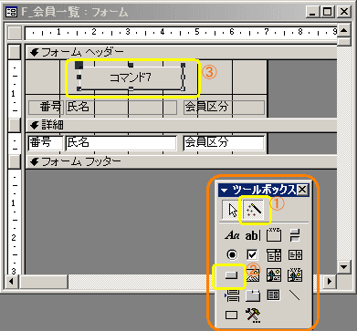Select the Option Group tool
This screenshot has height=331, width=357.
pos(274,235)
